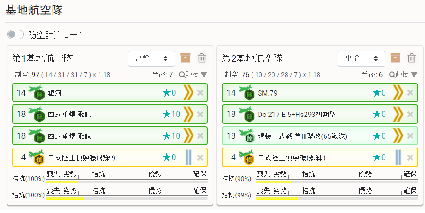Click slot count 14 of 銀河
Image resolution: width=425 pixels, height=213 pixels.
click(21, 93)
